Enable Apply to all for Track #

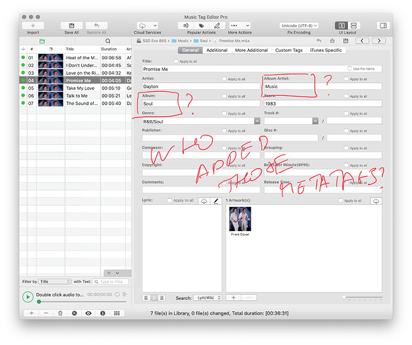346,113
